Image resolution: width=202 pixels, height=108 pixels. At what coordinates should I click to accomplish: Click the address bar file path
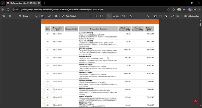tap(61, 9)
